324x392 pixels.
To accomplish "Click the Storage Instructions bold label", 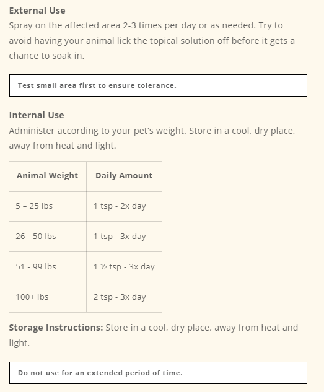I will coord(56,328).
